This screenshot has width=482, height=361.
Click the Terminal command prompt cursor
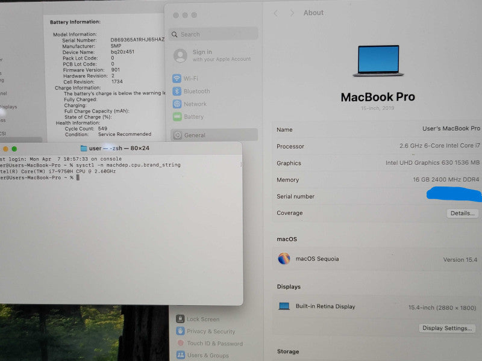click(x=78, y=177)
